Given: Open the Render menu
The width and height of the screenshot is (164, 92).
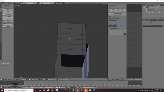Looking at the screenshot, I should [9, 3].
